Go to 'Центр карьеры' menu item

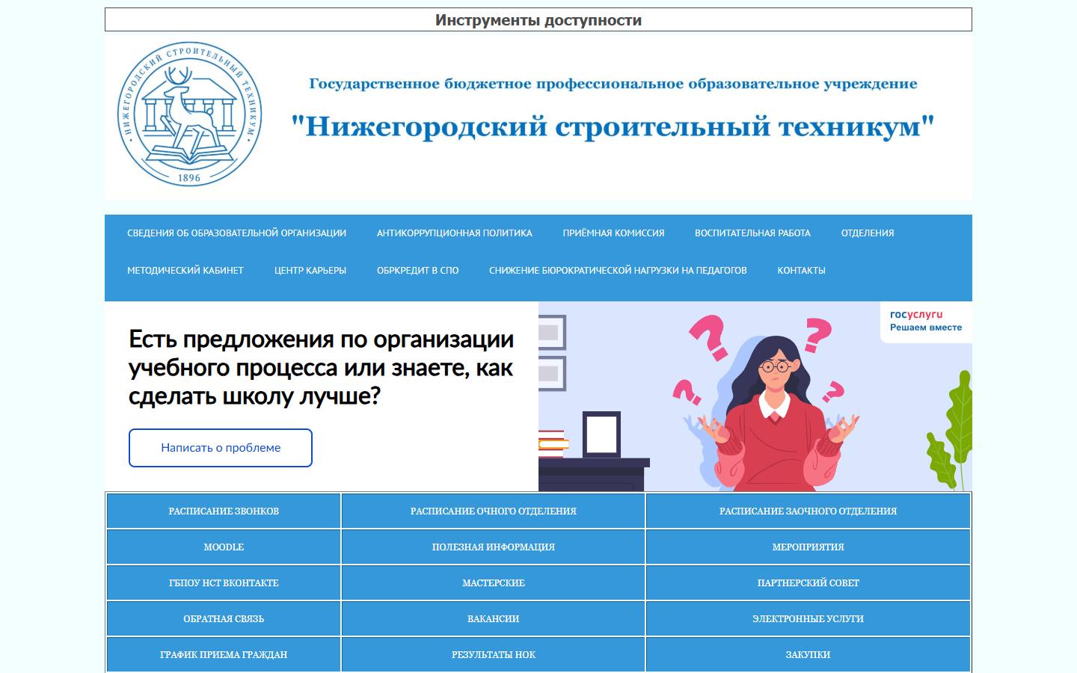tap(310, 271)
